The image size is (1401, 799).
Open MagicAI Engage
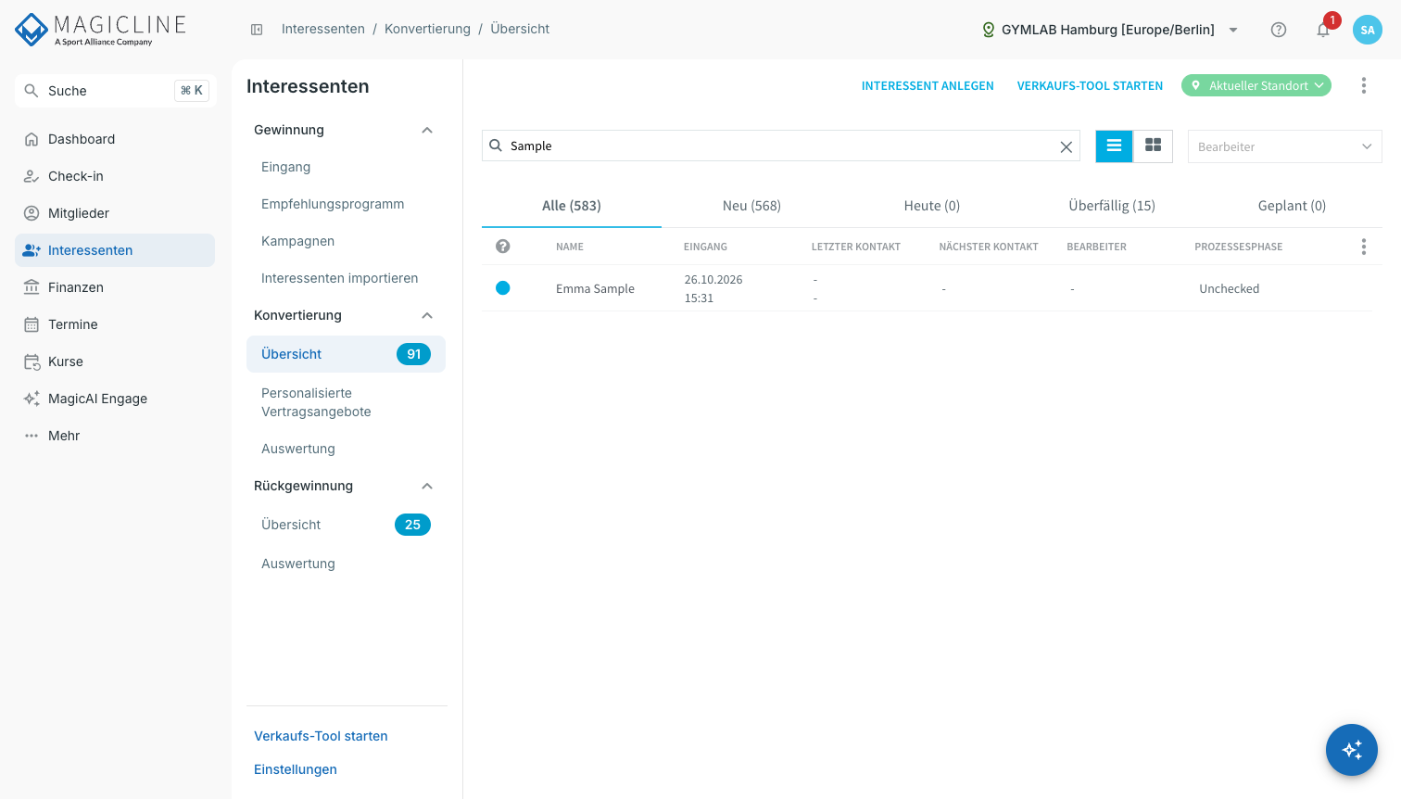tap(115, 399)
